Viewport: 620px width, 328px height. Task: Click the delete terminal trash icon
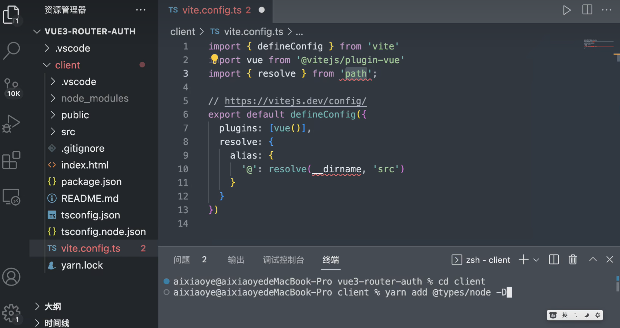572,259
